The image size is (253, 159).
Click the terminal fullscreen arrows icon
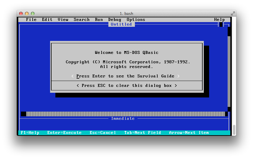coord(233,14)
